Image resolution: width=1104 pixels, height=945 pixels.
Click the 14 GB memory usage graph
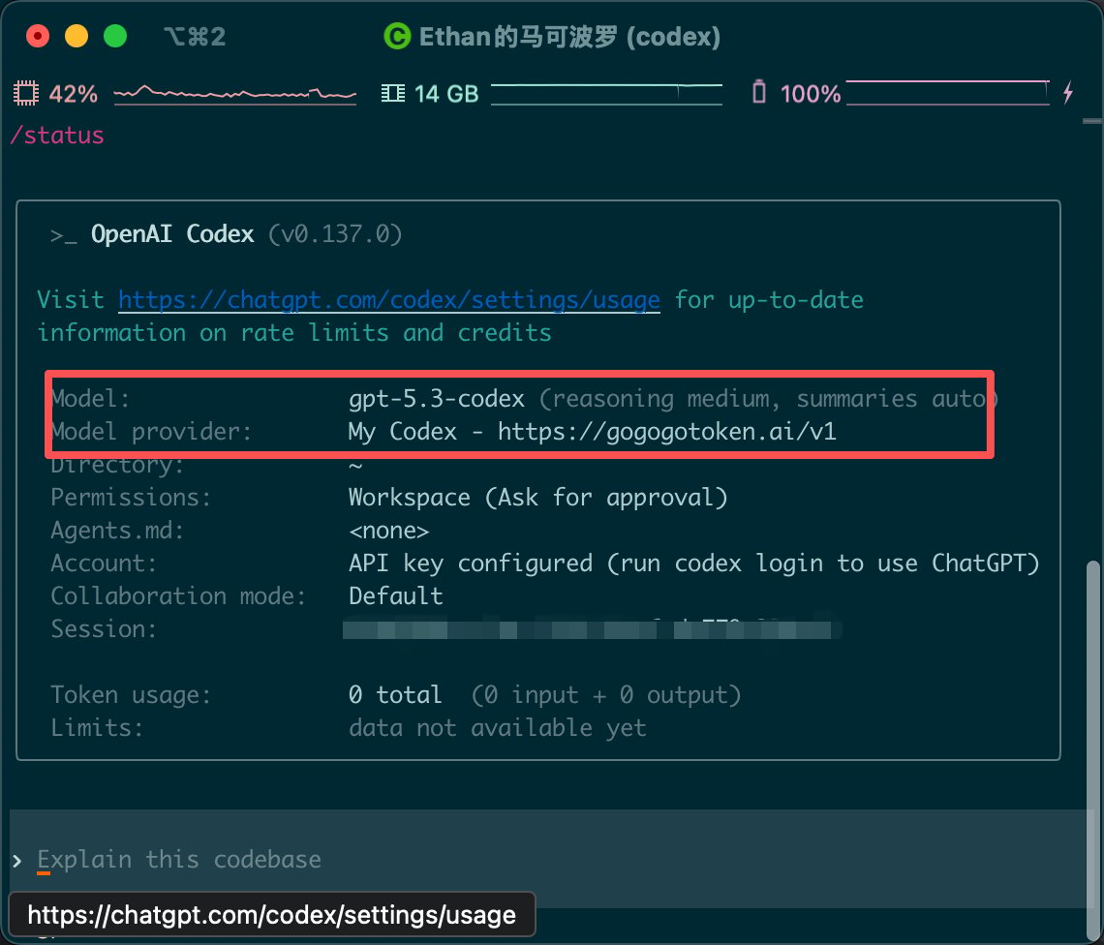pos(606,94)
